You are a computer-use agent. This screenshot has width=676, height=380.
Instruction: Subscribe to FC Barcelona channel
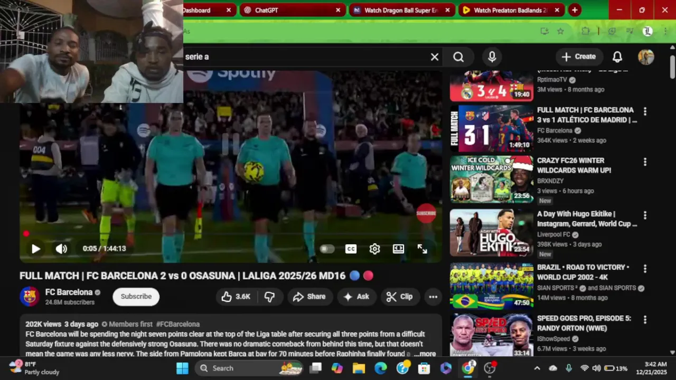[136, 297]
